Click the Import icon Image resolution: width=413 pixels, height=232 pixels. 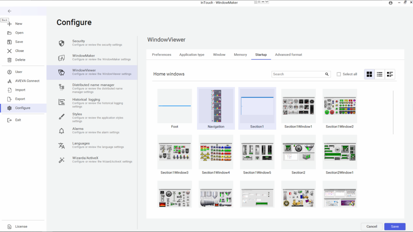[x=10, y=90]
